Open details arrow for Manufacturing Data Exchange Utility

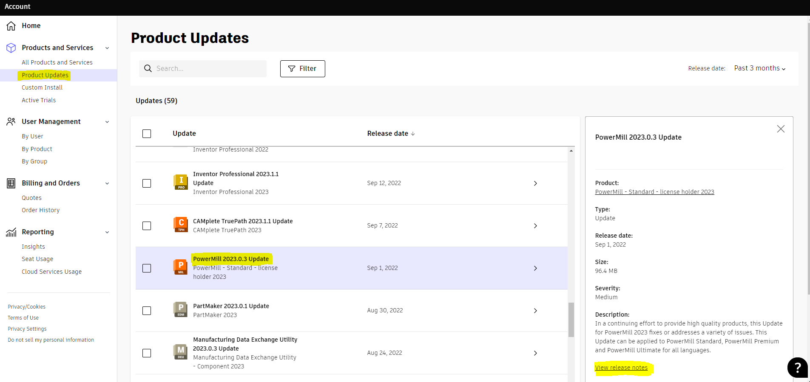(x=535, y=353)
